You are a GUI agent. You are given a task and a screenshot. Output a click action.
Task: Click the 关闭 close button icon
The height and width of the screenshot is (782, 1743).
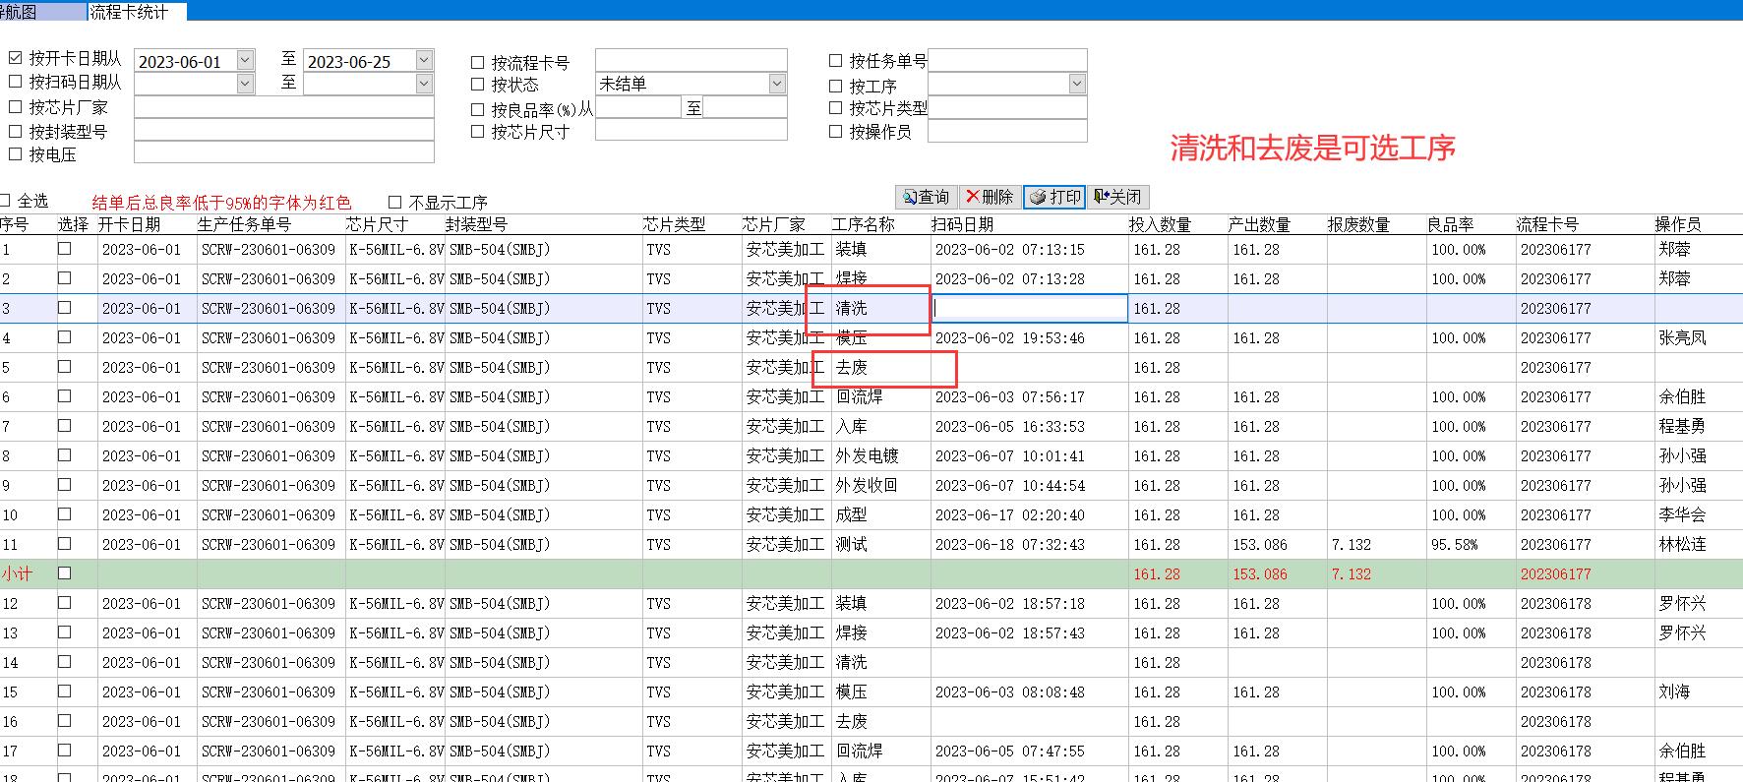pyautogui.click(x=1102, y=197)
